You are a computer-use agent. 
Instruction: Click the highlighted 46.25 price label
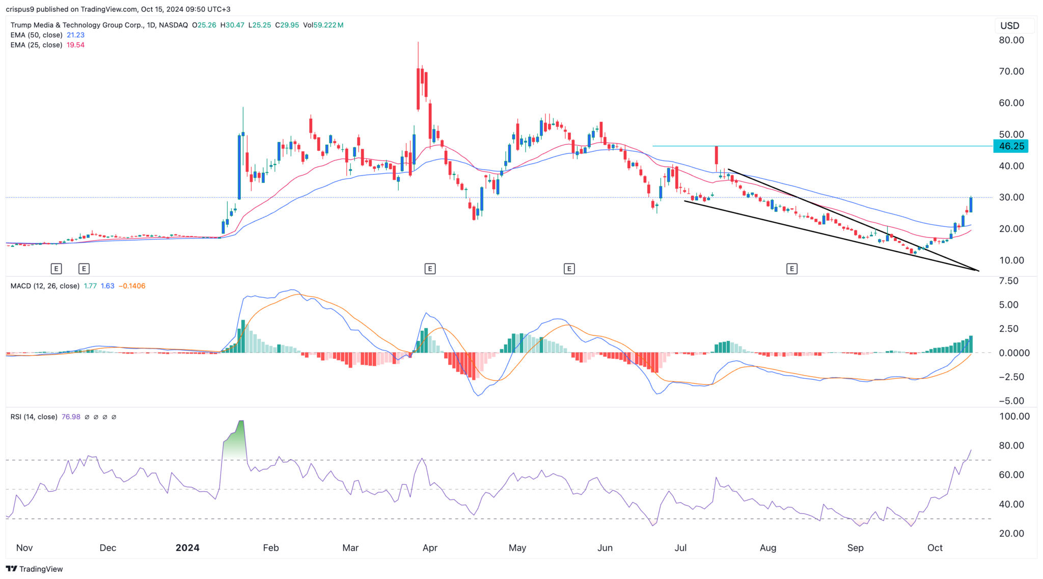1011,146
